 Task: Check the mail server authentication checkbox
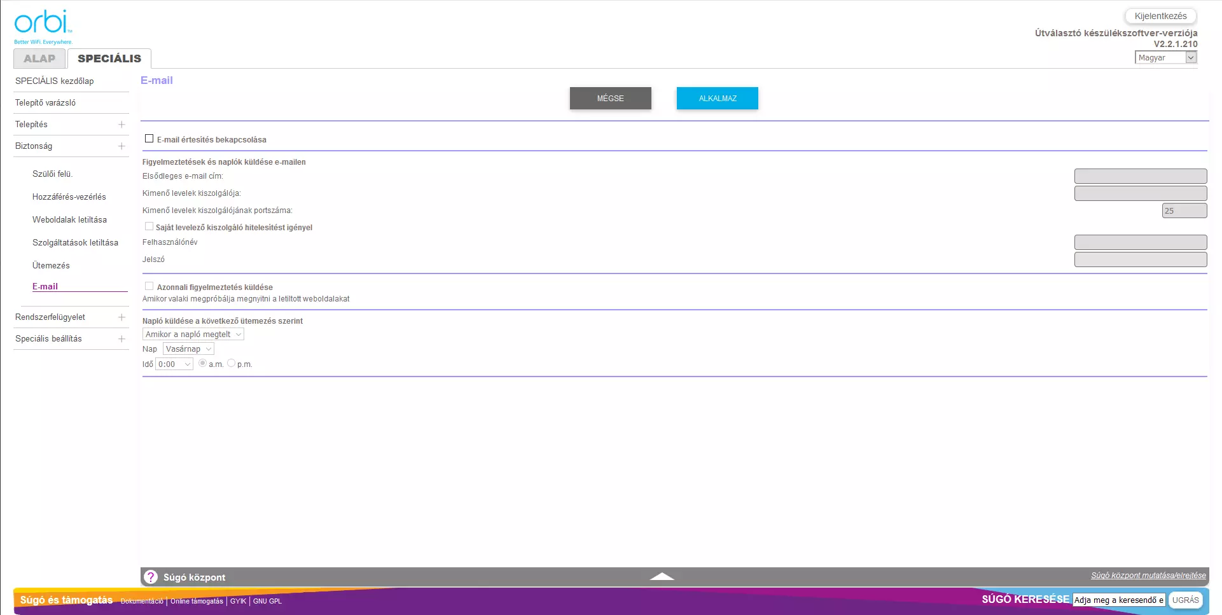point(149,226)
